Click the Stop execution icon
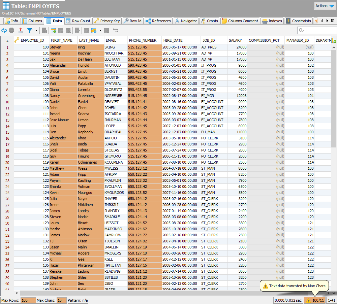Screen dimensions: 337x304 [11, 31]
